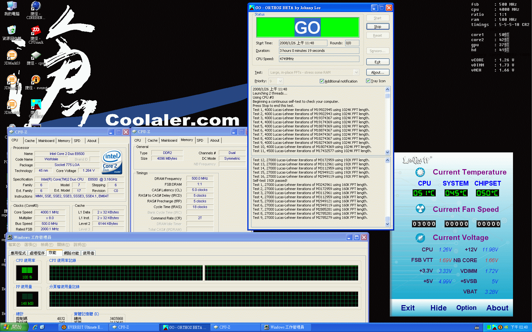Click the Exit button in ORTHOS
The image size is (532, 332).
pyautogui.click(x=378, y=62)
